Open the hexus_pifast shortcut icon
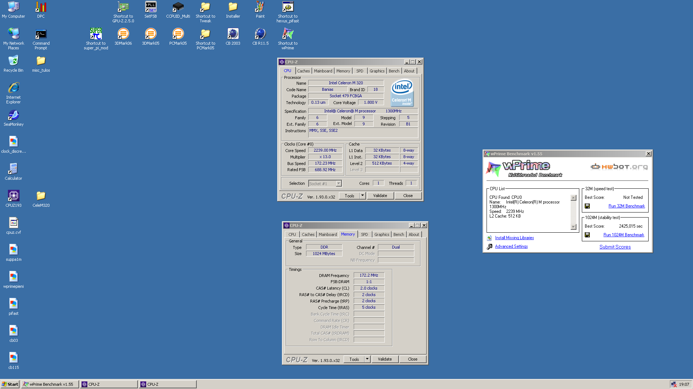The height and width of the screenshot is (389, 693). (288, 12)
